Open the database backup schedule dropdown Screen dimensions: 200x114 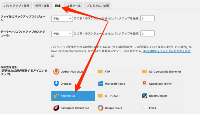click(62, 34)
